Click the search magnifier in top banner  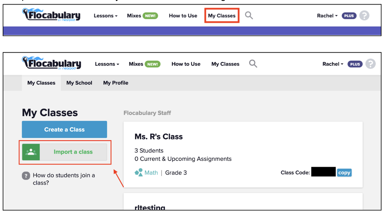[x=249, y=15]
